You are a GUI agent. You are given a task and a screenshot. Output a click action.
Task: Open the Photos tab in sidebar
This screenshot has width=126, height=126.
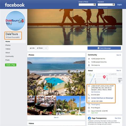(x=8, y=45)
